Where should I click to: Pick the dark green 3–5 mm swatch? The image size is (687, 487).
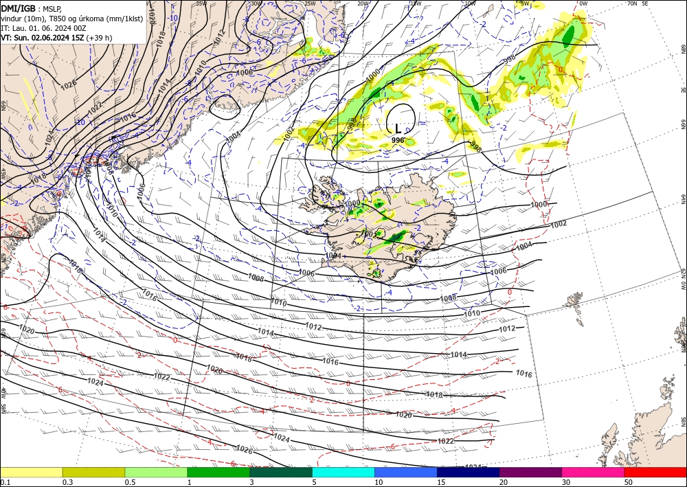(281, 472)
